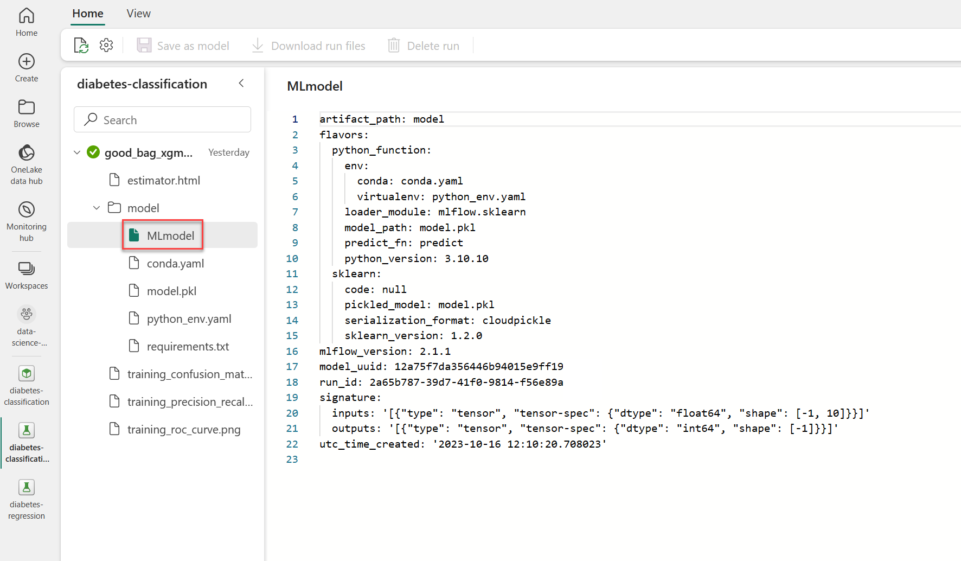Click the diabetes-classification panel title
961x561 pixels.
point(142,84)
